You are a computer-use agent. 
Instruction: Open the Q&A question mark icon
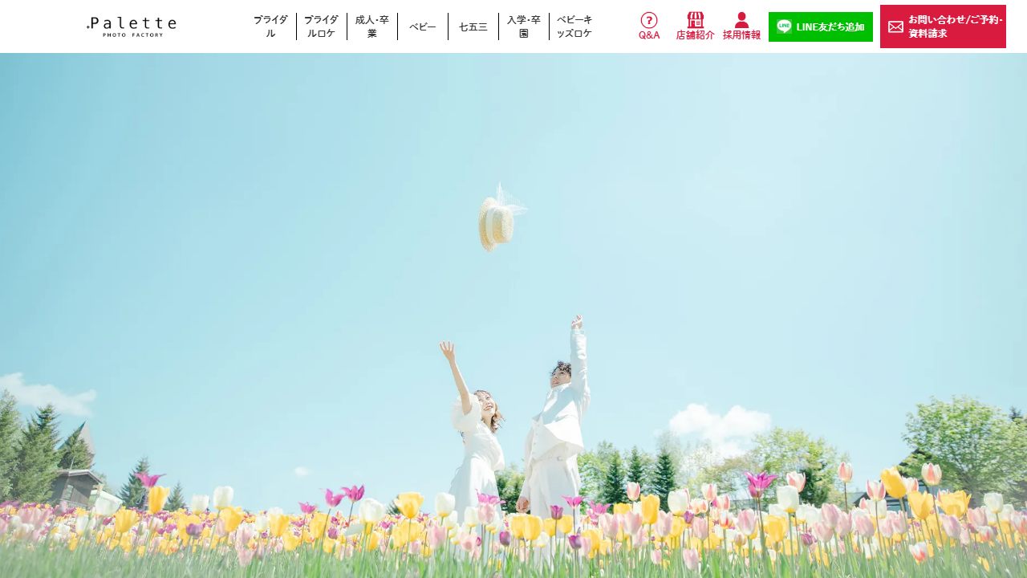(649, 20)
